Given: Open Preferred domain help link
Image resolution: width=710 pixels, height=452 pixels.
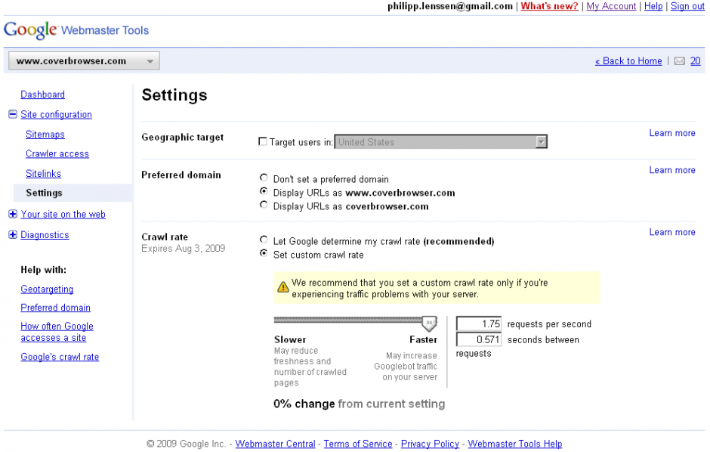Looking at the screenshot, I should pos(55,308).
